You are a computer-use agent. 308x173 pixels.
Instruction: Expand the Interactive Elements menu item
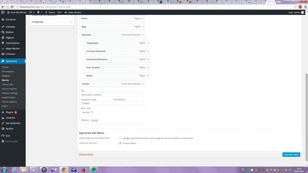[x=148, y=60]
